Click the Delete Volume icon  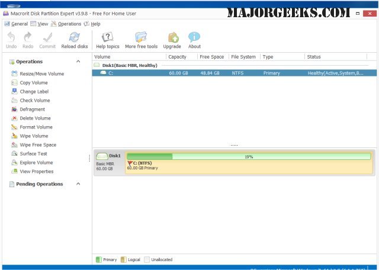click(x=14, y=118)
